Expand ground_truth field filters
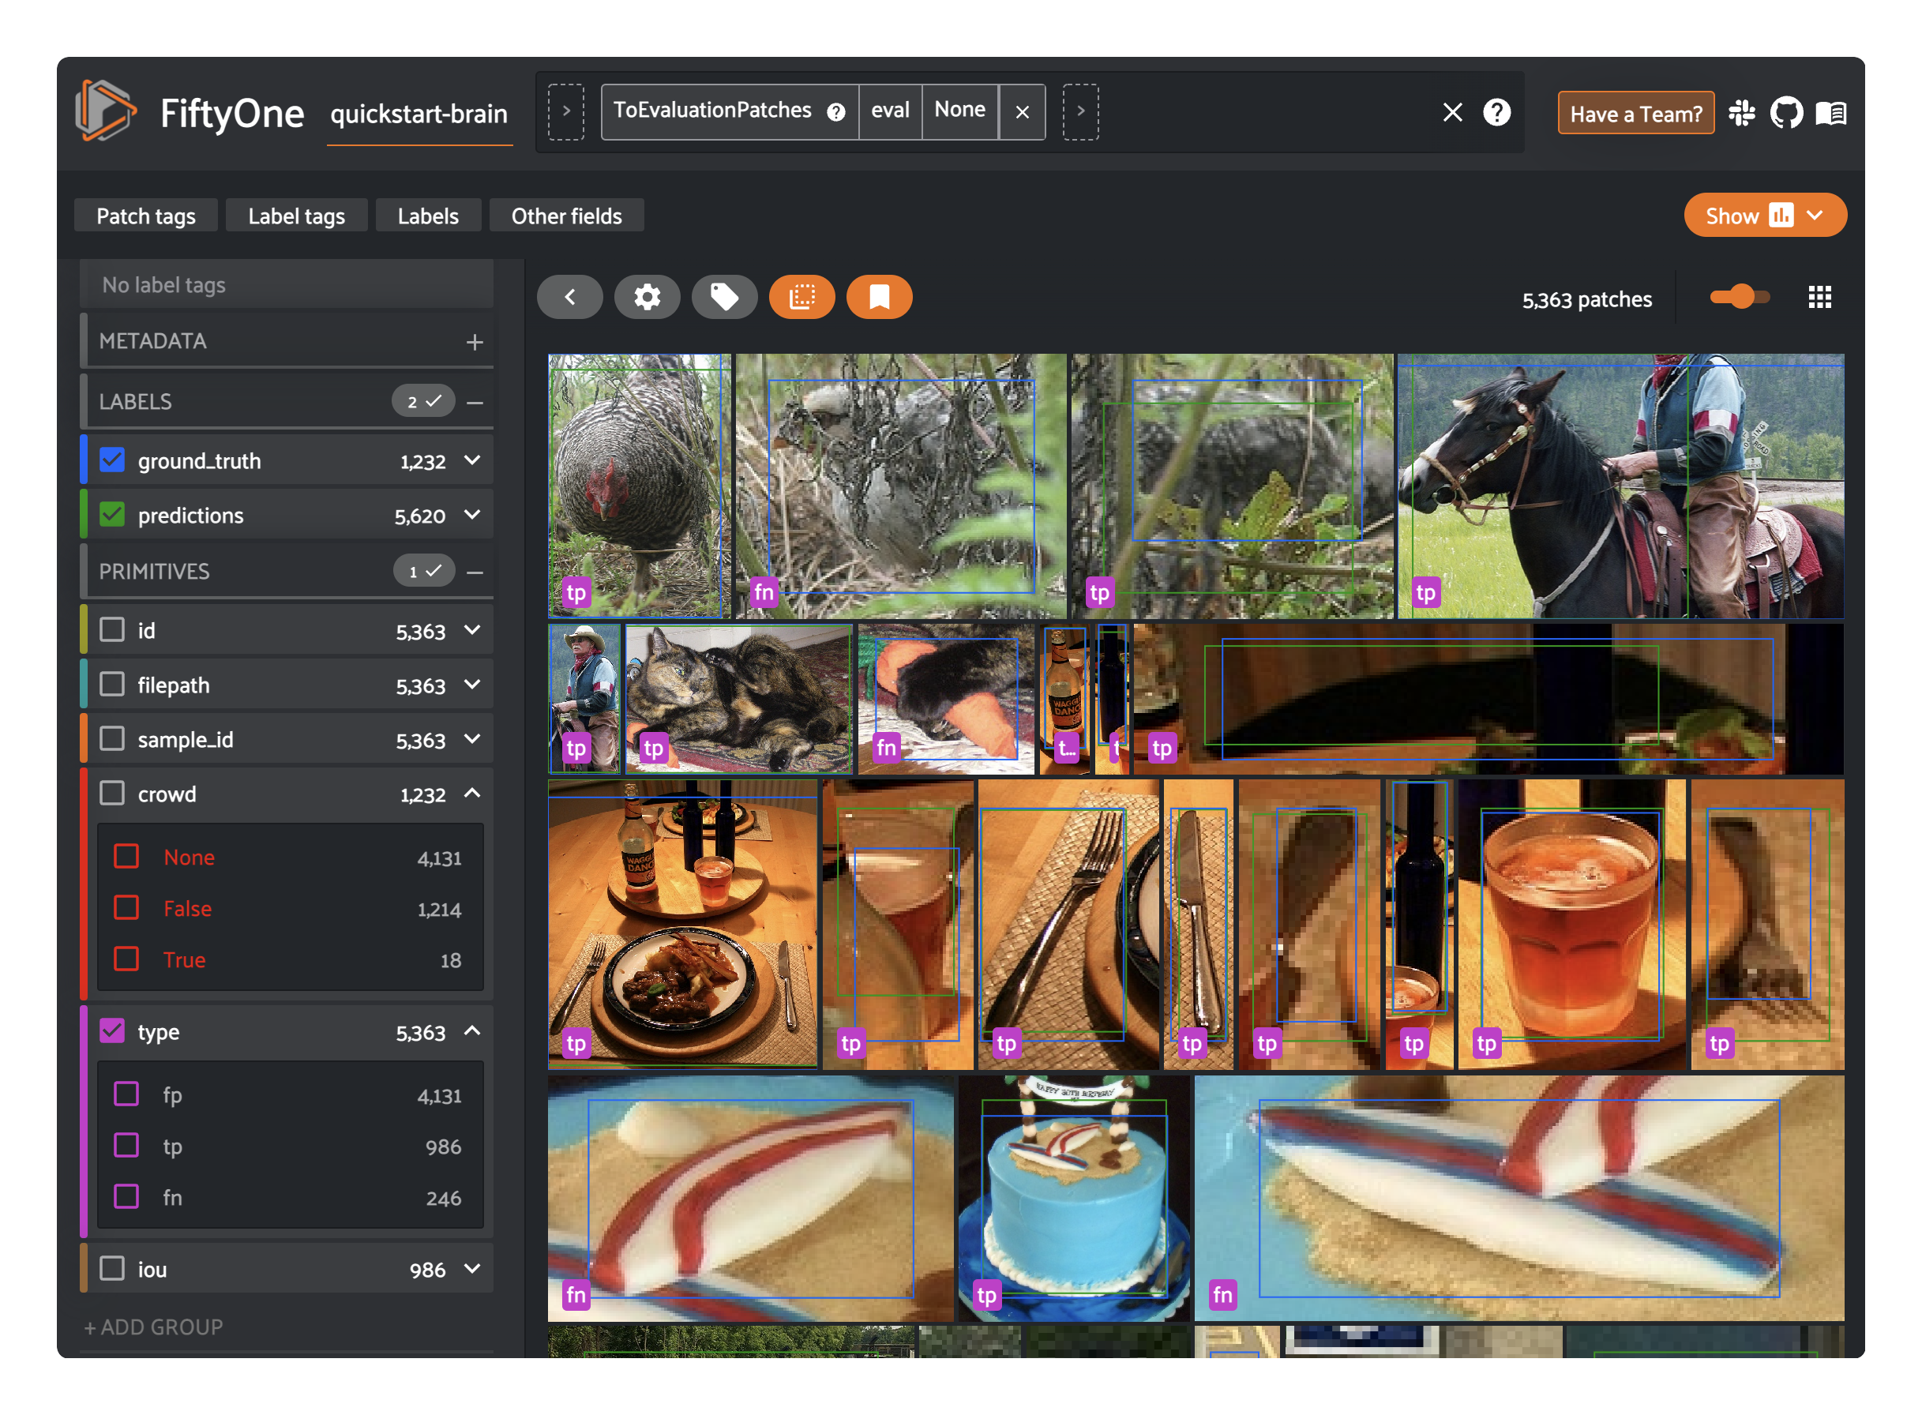This screenshot has height=1415, width=1922. point(472,460)
